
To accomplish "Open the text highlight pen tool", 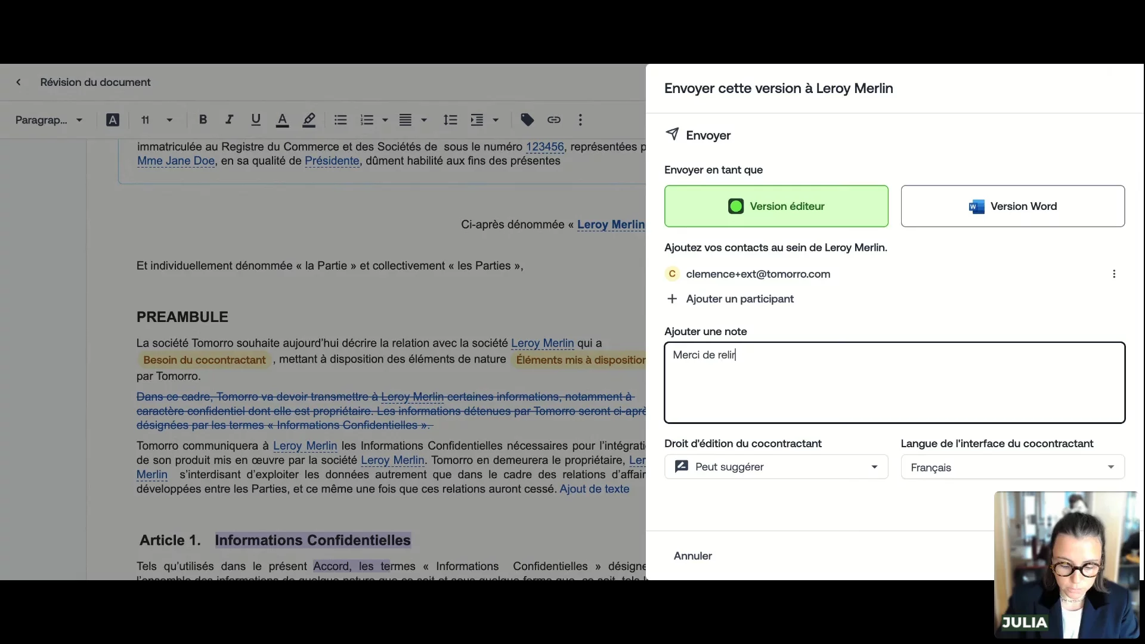I will 309,120.
